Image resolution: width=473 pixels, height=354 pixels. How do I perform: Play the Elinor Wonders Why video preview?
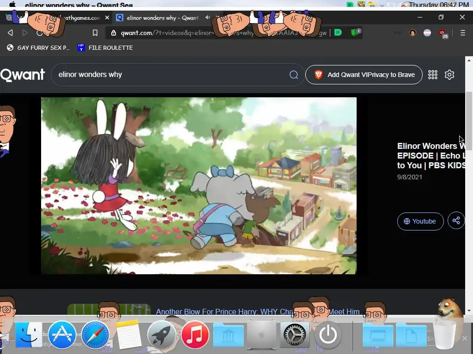pos(199,185)
